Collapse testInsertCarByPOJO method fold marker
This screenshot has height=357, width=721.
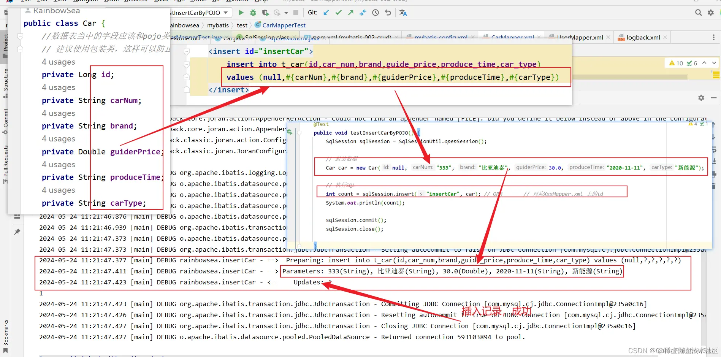[x=299, y=133]
